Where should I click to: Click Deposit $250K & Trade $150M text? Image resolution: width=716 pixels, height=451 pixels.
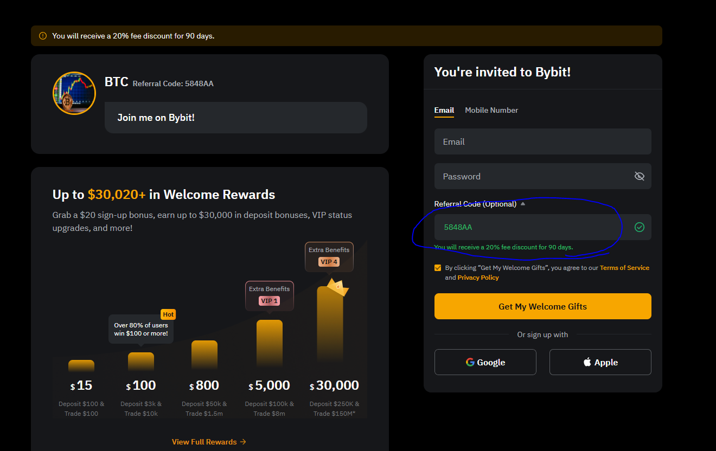334,409
